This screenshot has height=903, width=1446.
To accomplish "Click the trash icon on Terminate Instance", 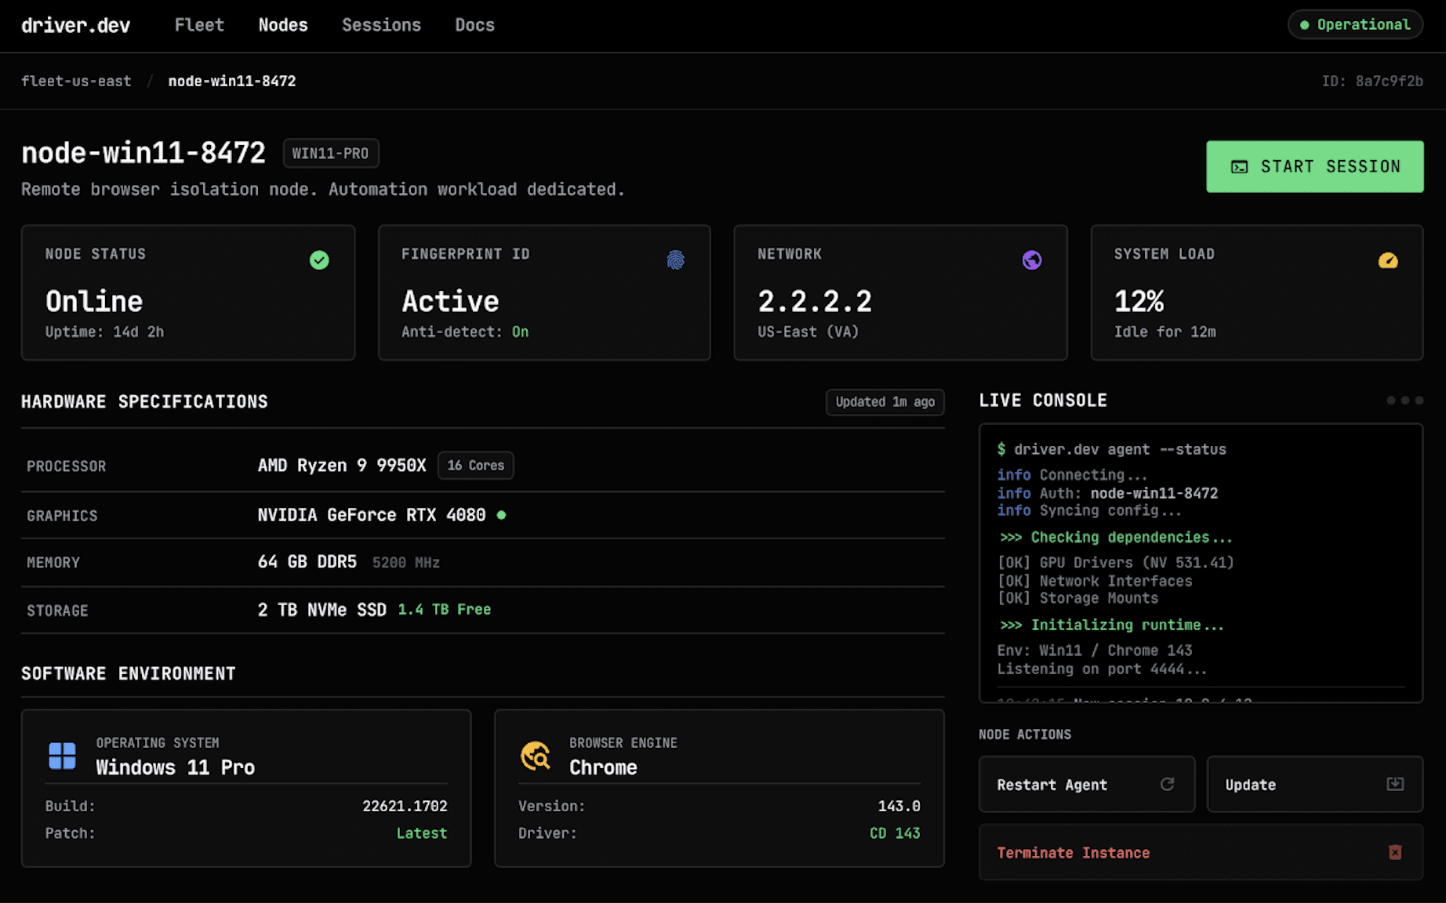I will pyautogui.click(x=1395, y=852).
